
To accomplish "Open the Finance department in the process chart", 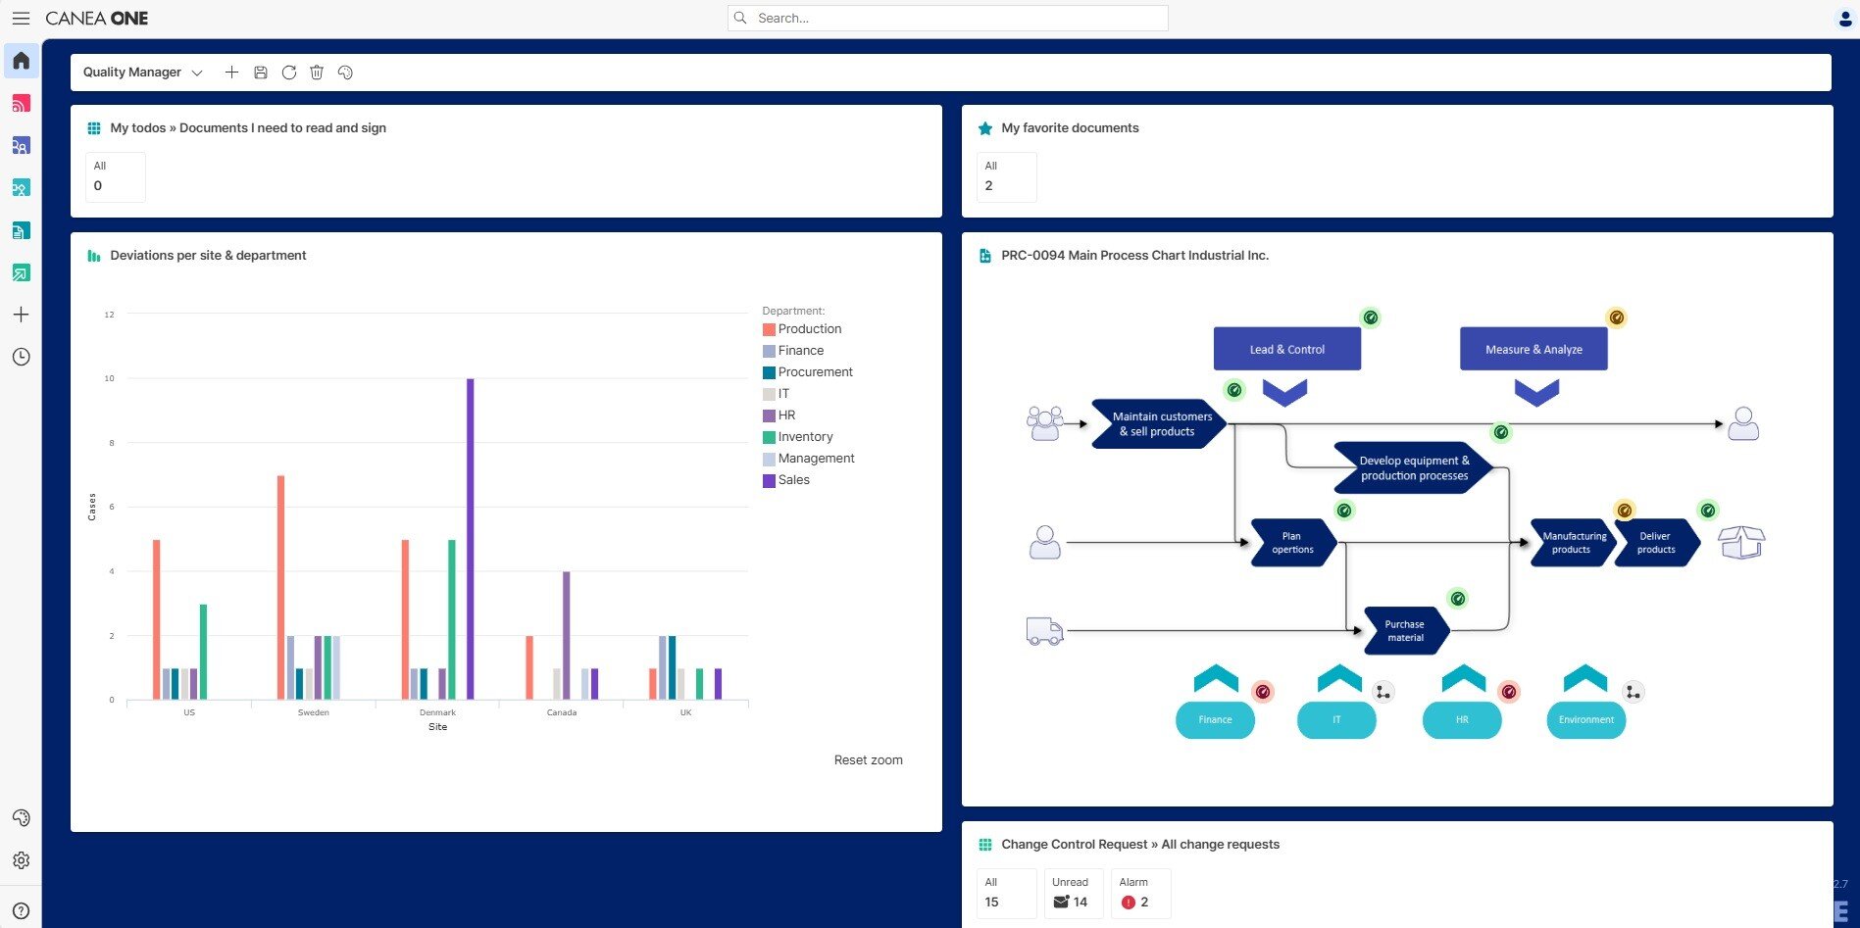I will tap(1215, 719).
